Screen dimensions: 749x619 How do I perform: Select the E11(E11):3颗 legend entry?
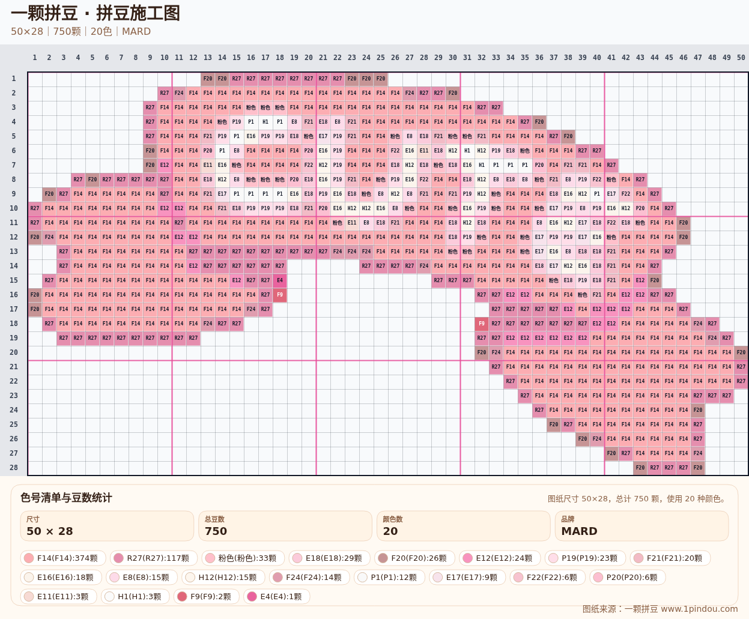[x=59, y=597]
